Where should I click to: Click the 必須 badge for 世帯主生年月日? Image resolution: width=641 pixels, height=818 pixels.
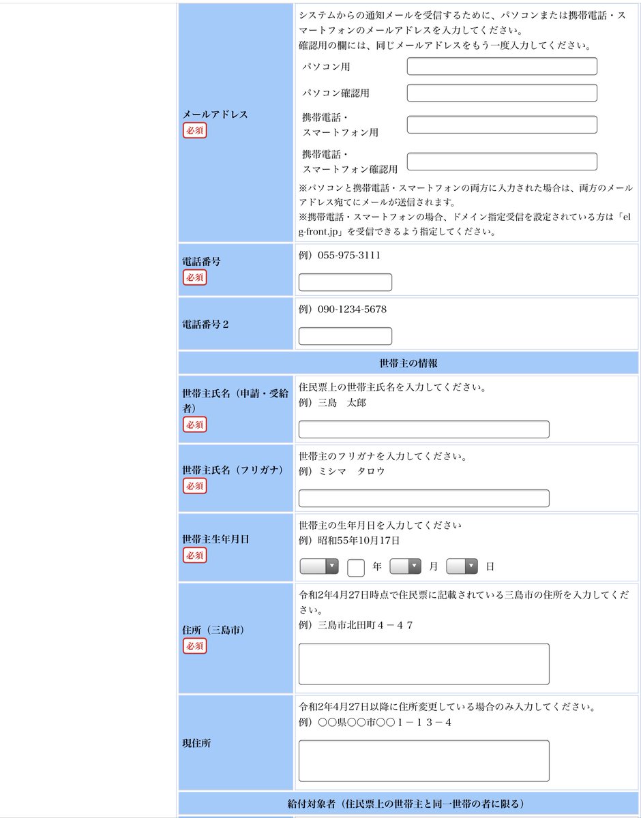(194, 556)
